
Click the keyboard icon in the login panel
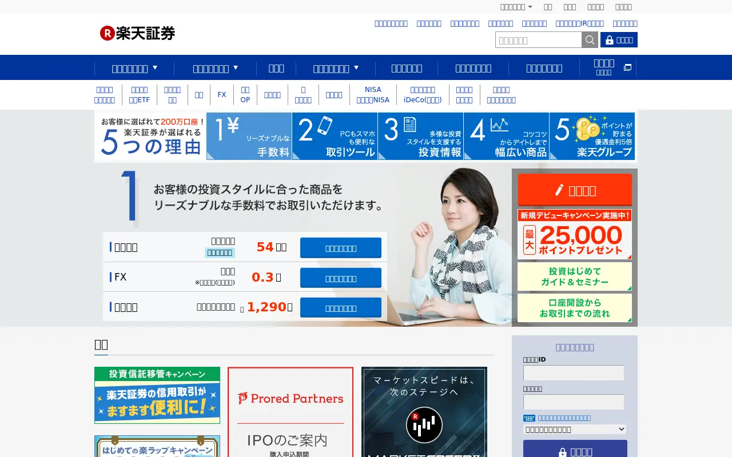[x=529, y=418]
